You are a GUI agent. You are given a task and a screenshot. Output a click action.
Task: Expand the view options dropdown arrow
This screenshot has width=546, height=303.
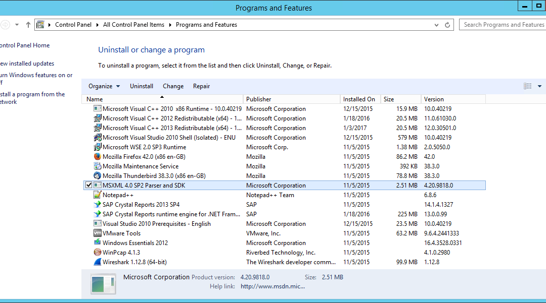point(539,86)
